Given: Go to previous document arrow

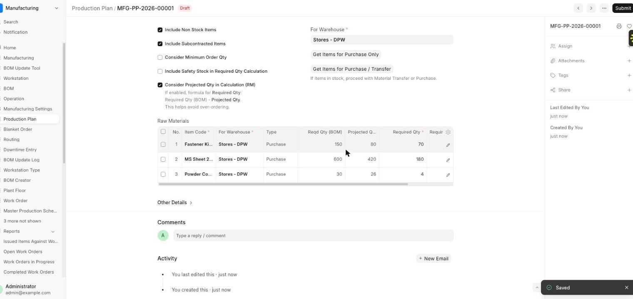Looking at the screenshot, I should click(x=578, y=8).
